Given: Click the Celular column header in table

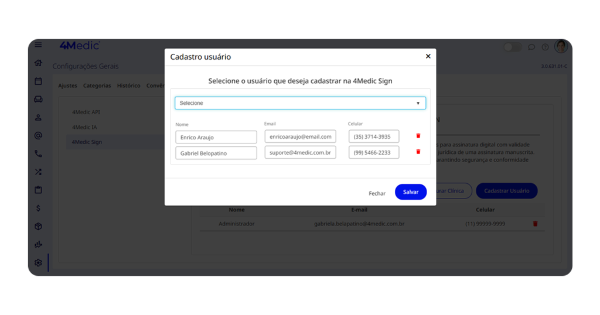Looking at the screenshot, I should (485, 210).
